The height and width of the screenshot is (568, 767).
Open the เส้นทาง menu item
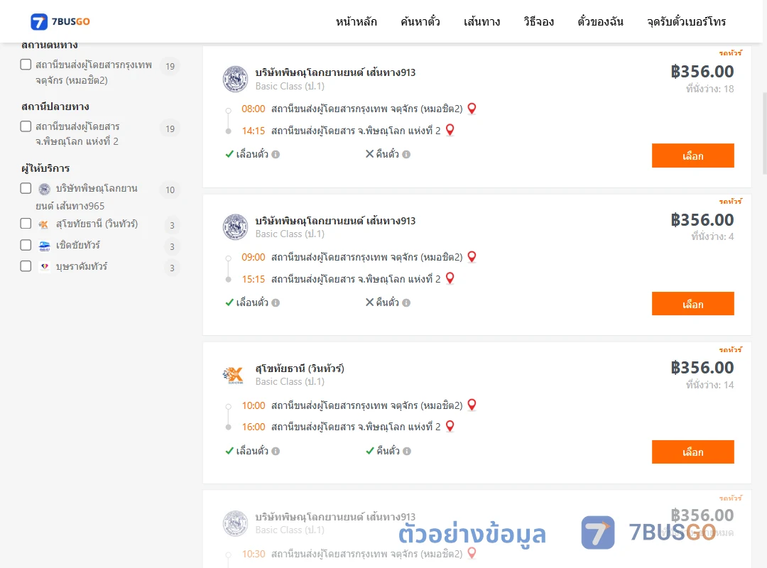482,21
